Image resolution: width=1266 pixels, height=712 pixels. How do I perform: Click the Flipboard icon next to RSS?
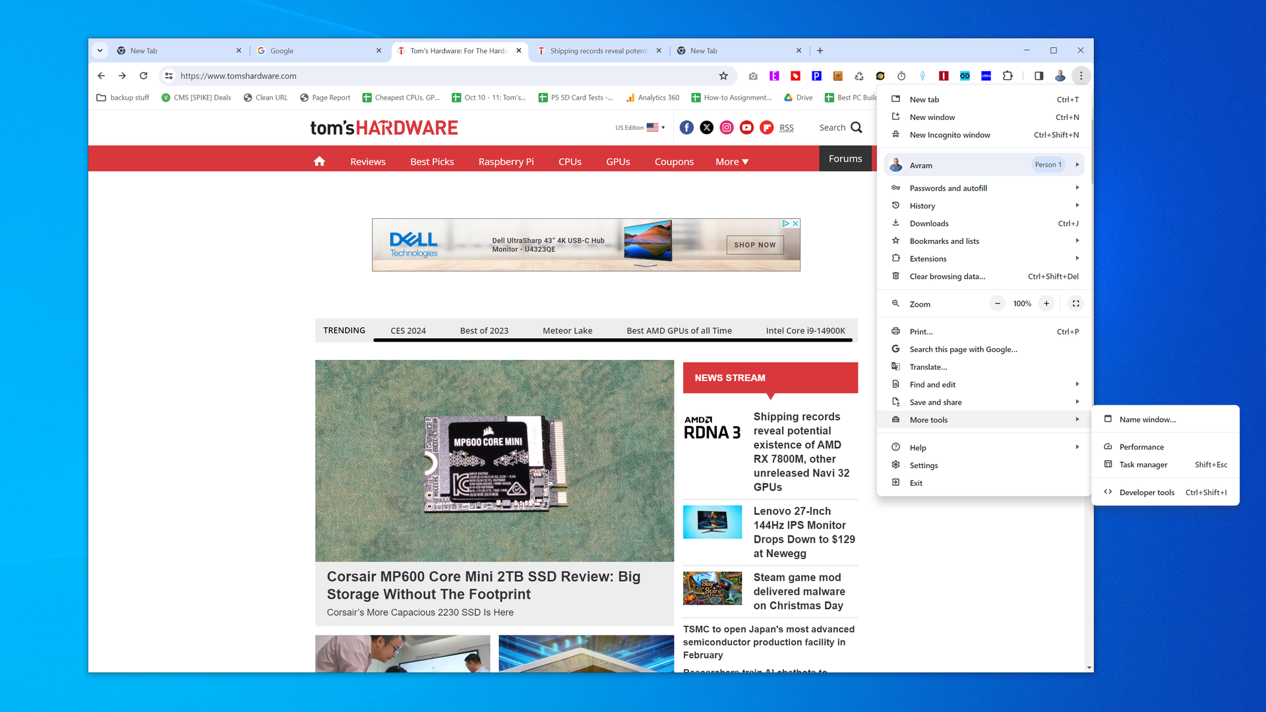[x=766, y=127]
